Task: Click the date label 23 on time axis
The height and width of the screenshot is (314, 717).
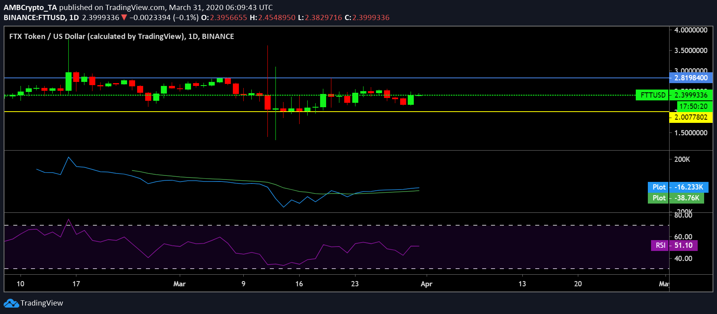Action: [x=355, y=284]
